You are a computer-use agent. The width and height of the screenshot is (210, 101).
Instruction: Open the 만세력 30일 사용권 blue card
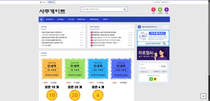(x=98, y=69)
